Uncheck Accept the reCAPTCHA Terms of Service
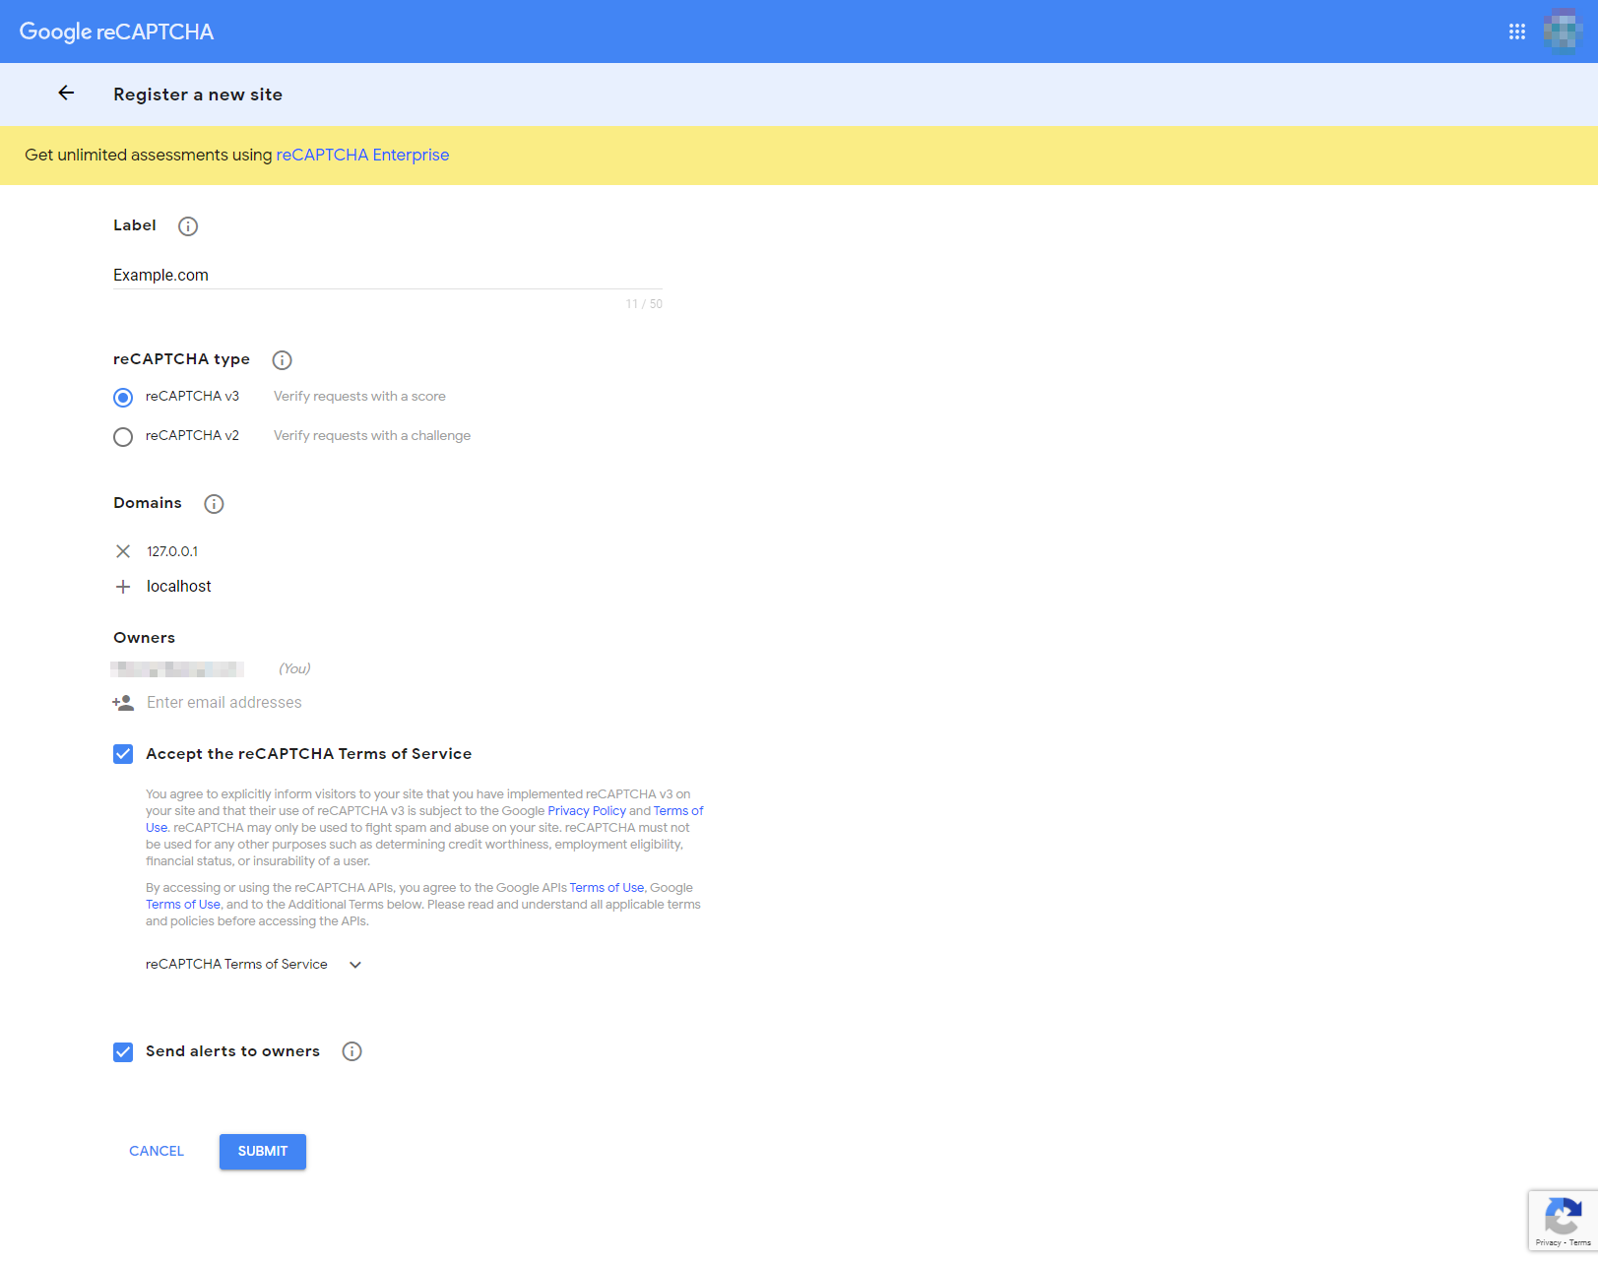Viewport: 1598px width, 1264px height. [x=123, y=754]
